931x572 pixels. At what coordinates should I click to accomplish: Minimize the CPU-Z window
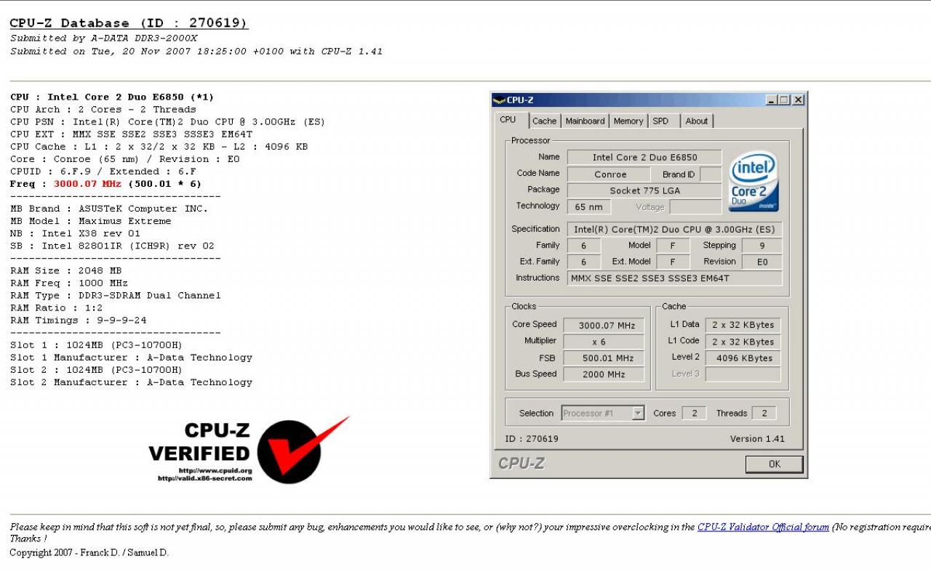click(772, 100)
